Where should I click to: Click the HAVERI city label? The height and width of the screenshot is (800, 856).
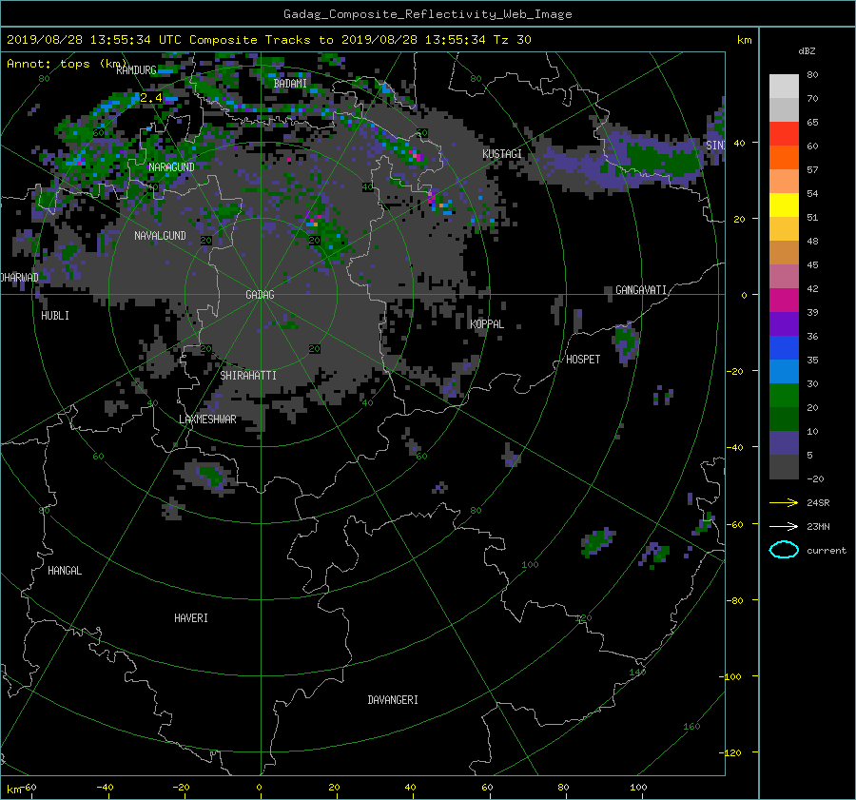click(x=191, y=618)
